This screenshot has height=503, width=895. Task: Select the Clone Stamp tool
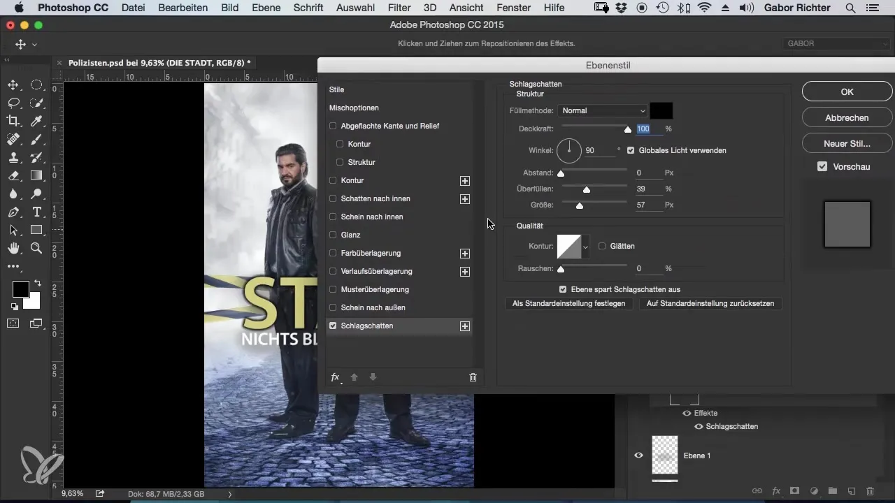coord(13,157)
